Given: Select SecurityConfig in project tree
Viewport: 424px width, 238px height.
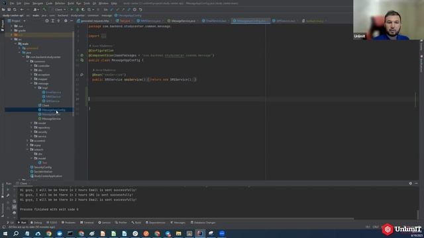Looking at the screenshot, I should pos(41,167).
